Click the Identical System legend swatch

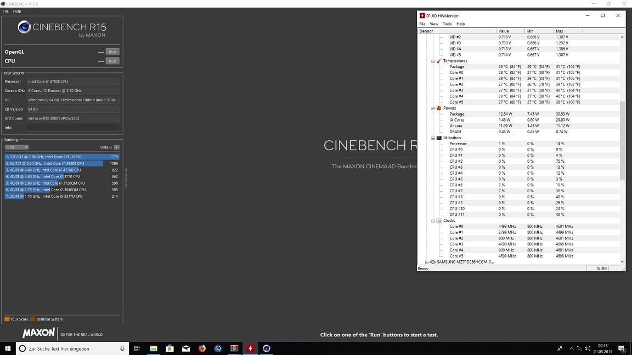(x=32, y=319)
